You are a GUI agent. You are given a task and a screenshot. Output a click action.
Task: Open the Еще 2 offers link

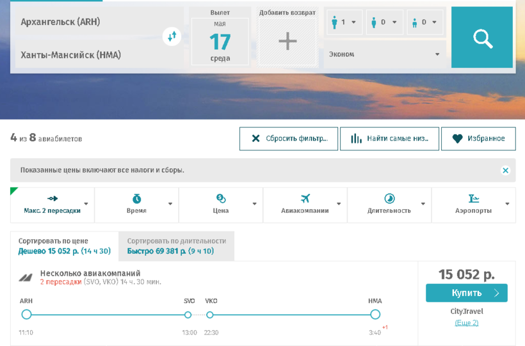[466, 323]
